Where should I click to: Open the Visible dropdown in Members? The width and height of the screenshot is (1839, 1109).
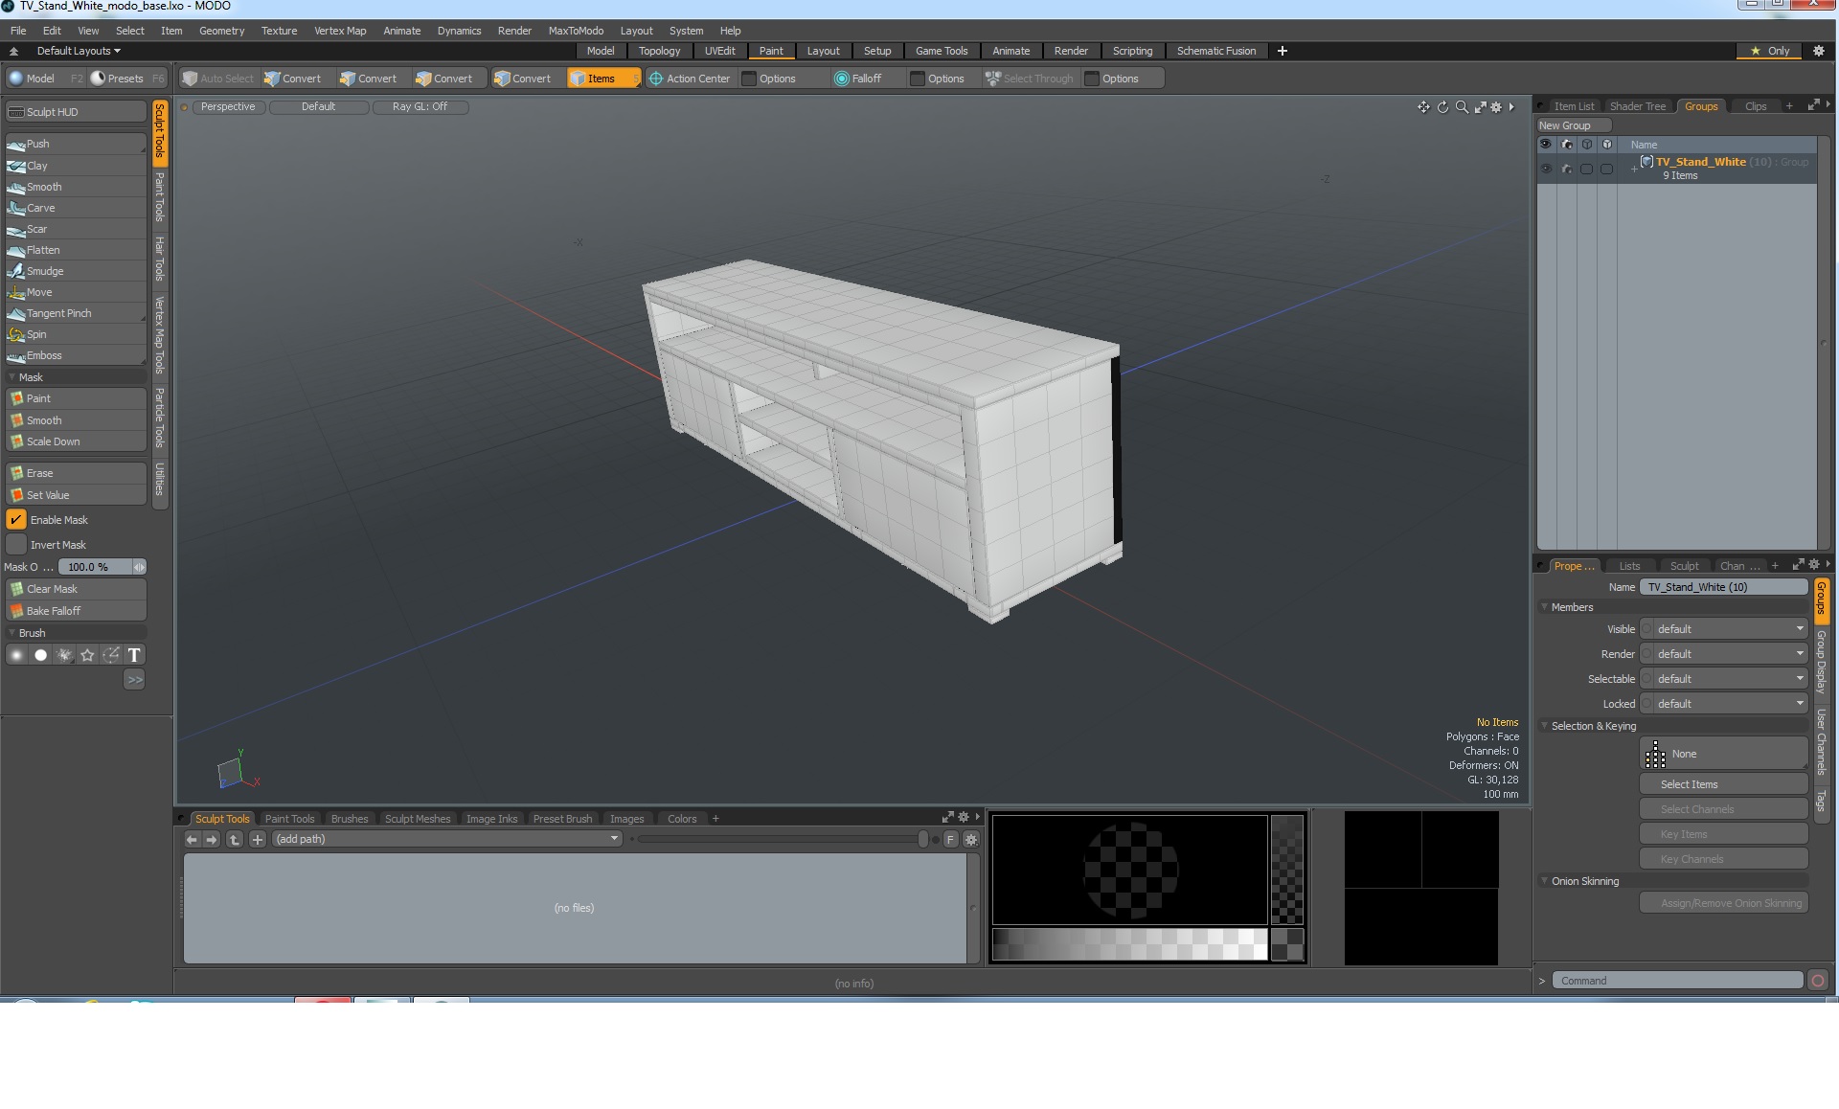[x=1725, y=629]
